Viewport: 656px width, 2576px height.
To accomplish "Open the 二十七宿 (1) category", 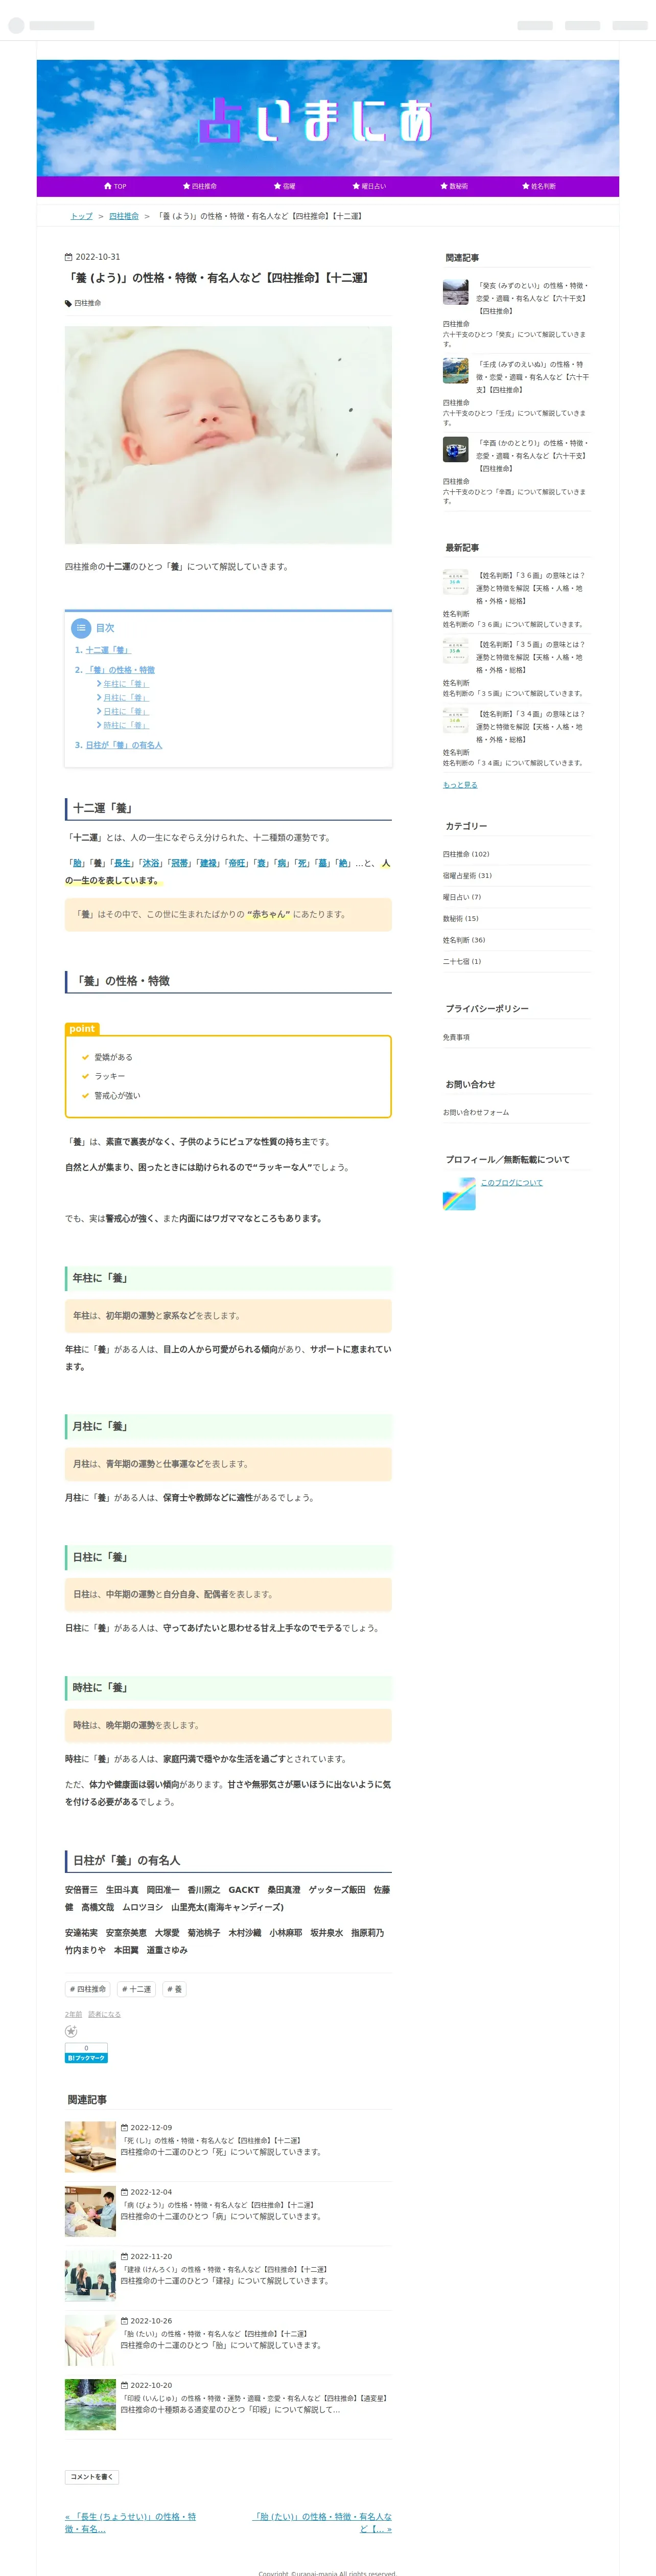I will coord(462,961).
